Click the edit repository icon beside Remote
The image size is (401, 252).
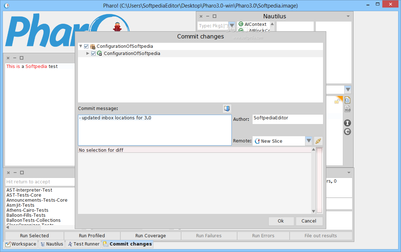pyautogui.click(x=318, y=141)
